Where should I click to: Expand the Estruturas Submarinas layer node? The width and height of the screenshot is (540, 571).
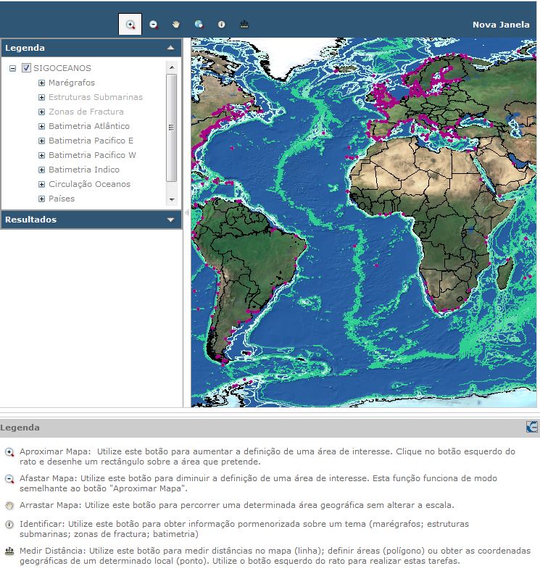coord(41,97)
